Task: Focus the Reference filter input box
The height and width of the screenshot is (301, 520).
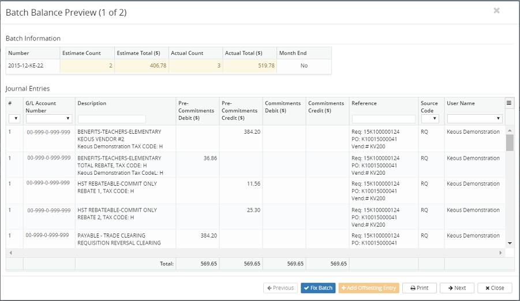Action: 383,119
